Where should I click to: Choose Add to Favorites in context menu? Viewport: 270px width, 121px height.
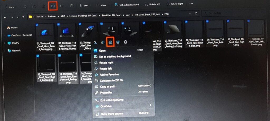pos(123,75)
